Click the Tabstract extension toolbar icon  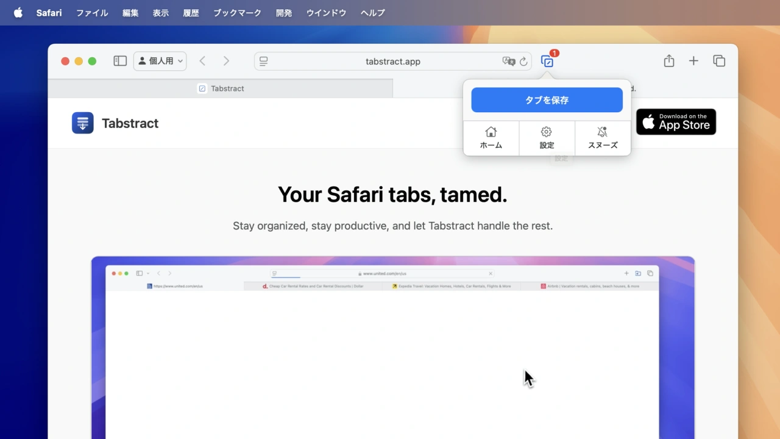coord(547,61)
